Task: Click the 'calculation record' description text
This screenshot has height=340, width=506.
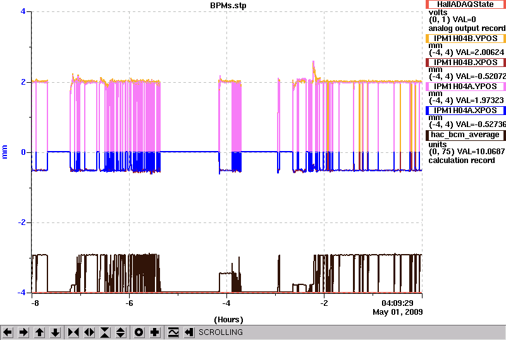Action: [x=462, y=161]
